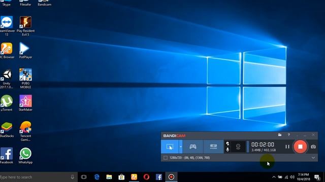Switch to HDMI device recording mode
Viewport: 325px width, 182px height.
coord(213,147)
